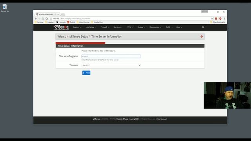Expand the Gold menu
The image size is (251, 141).
(169, 27)
